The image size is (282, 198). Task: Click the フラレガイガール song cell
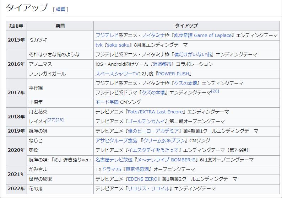(x=60, y=74)
